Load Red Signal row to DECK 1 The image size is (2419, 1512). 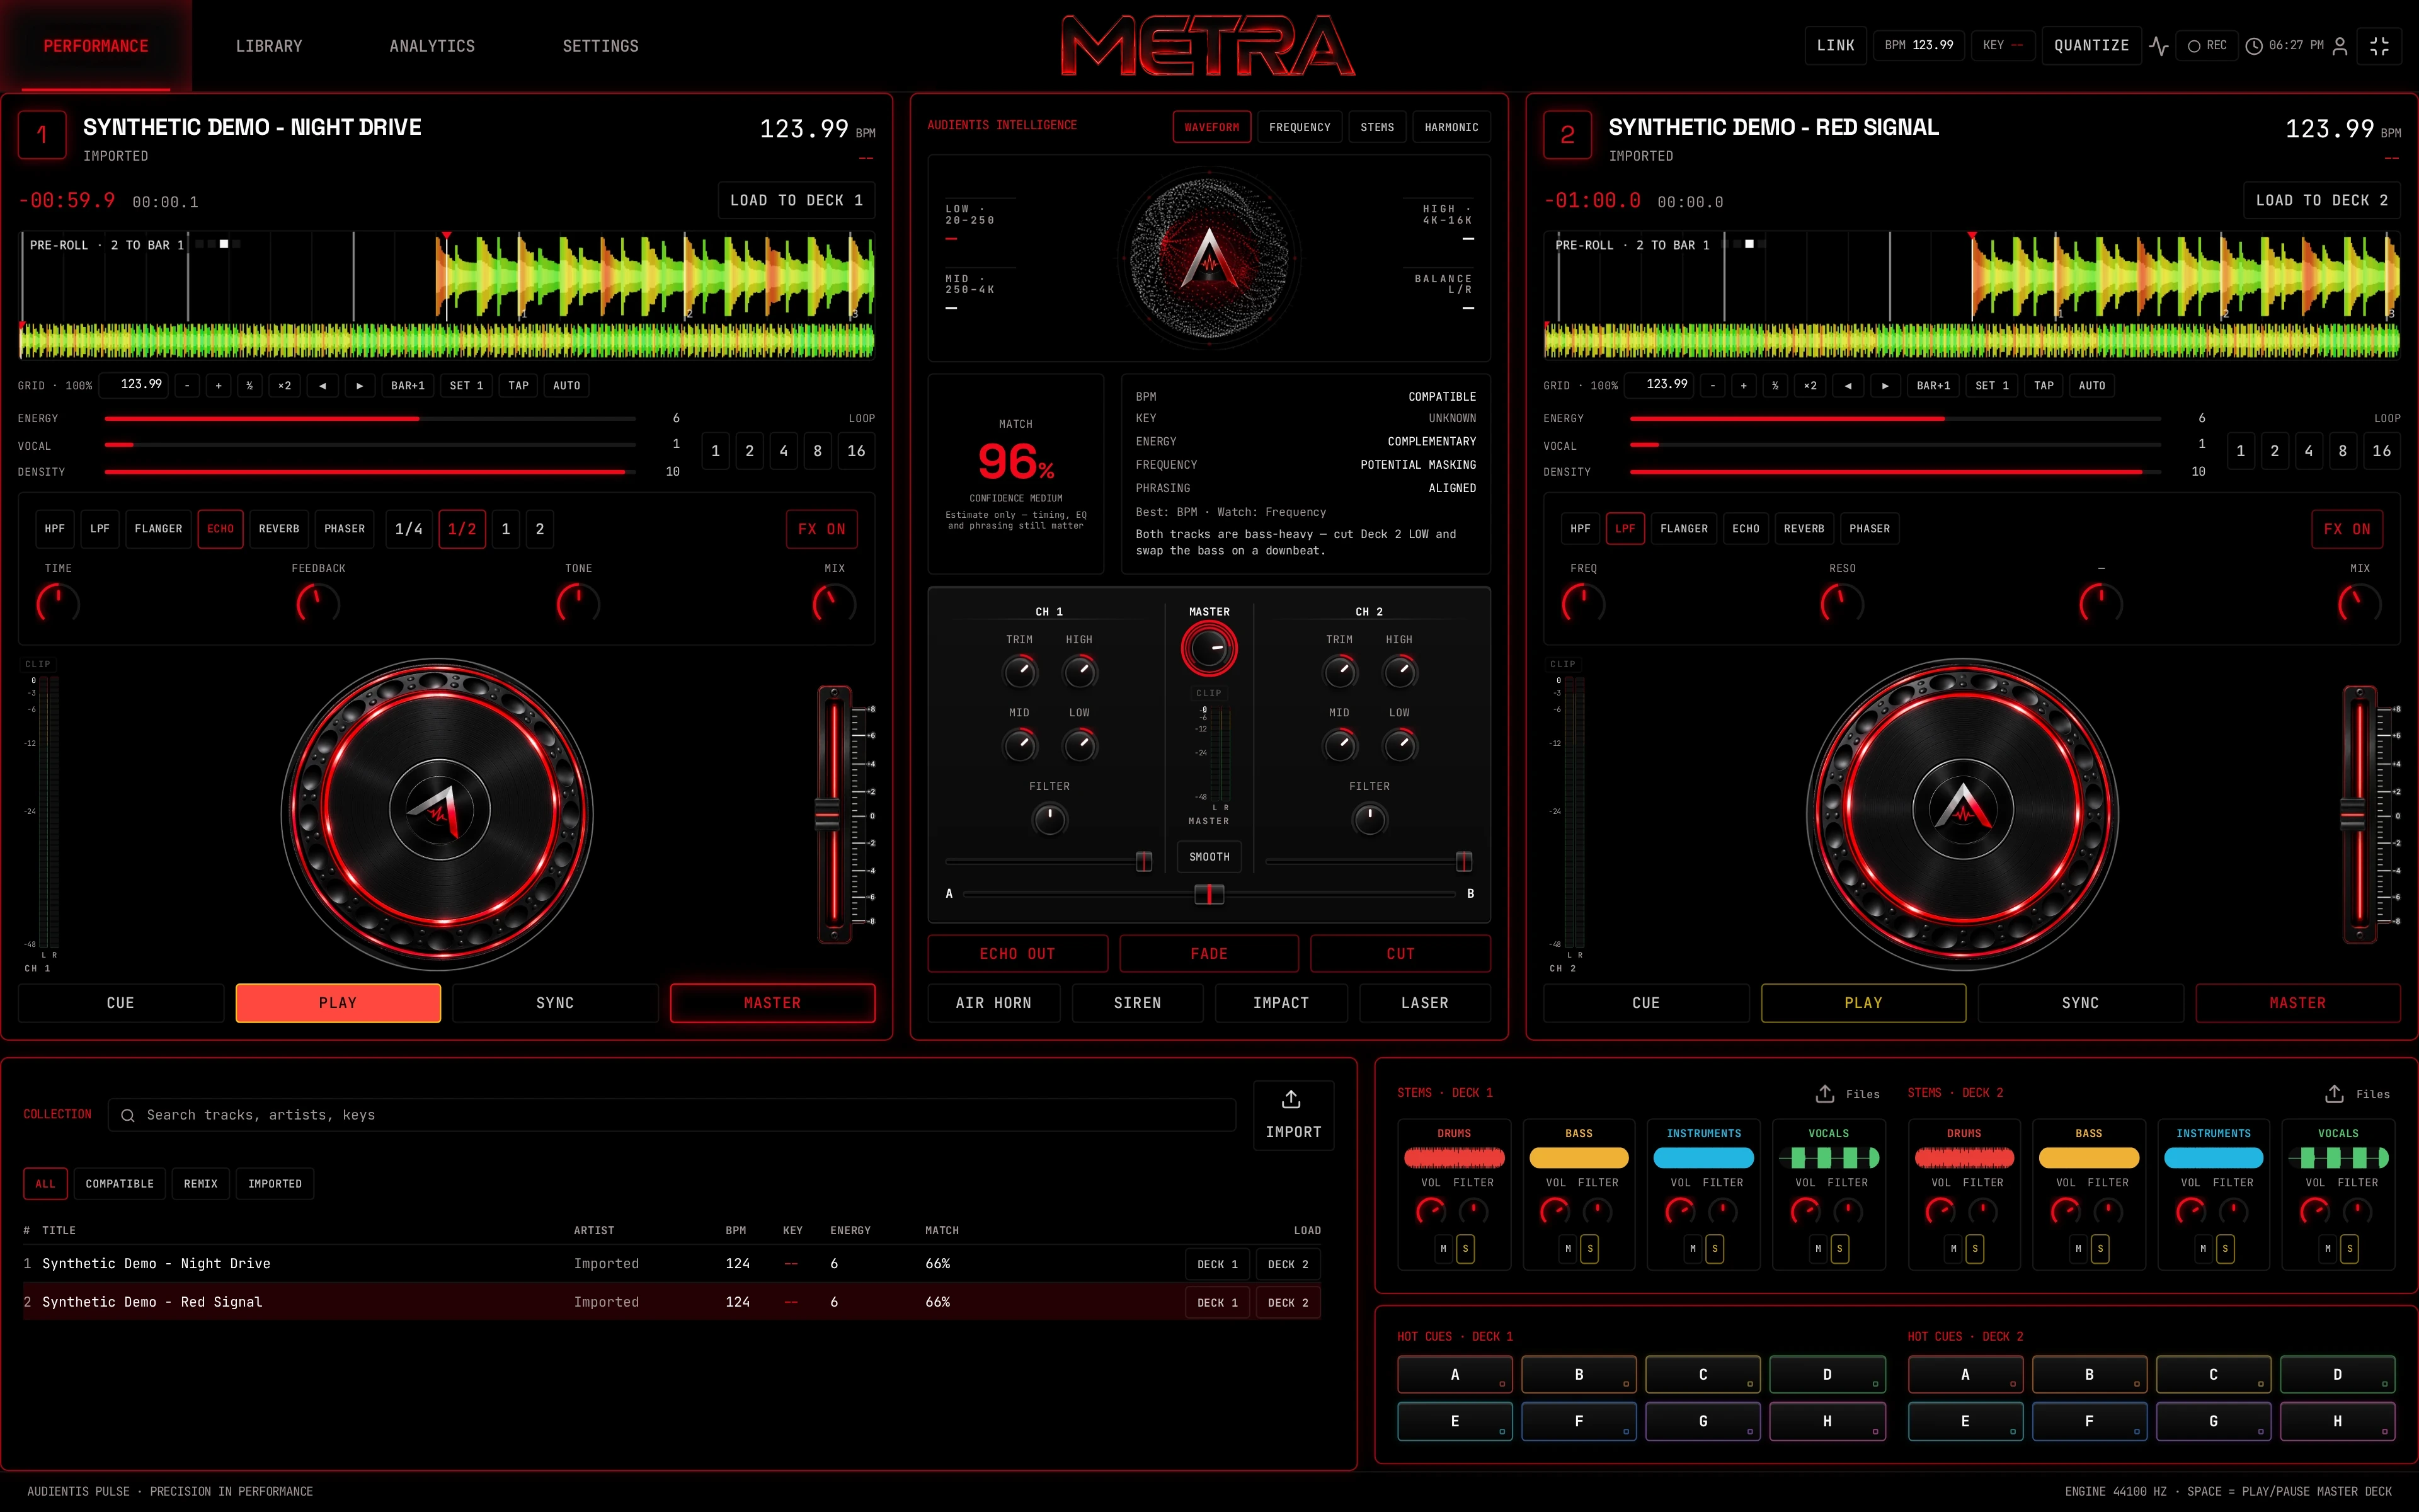click(1218, 1303)
